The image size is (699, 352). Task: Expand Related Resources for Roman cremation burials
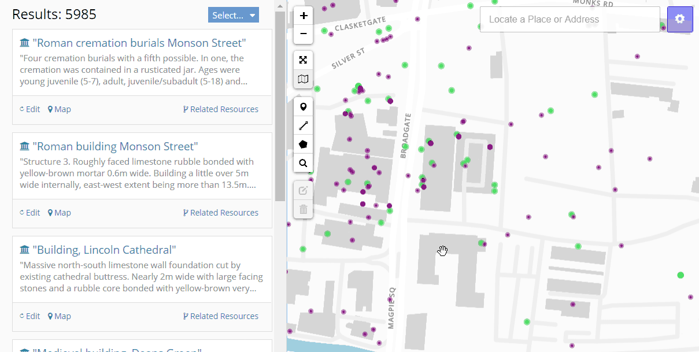[x=220, y=109]
